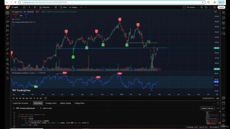Select the Text tool in left toolbar
The height and width of the screenshot is (129, 230).
pos(8,39)
